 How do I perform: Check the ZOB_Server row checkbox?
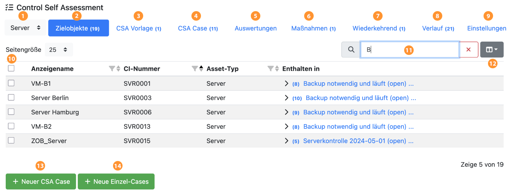click(11, 140)
